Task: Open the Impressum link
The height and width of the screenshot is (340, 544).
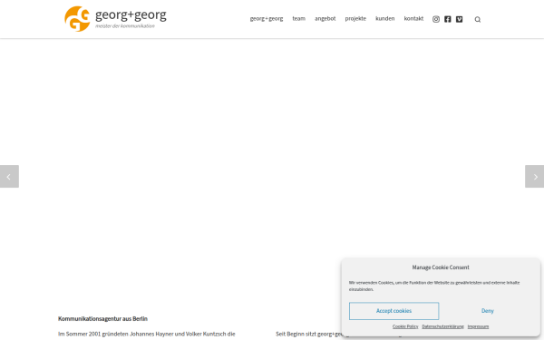Action: pyautogui.click(x=478, y=326)
